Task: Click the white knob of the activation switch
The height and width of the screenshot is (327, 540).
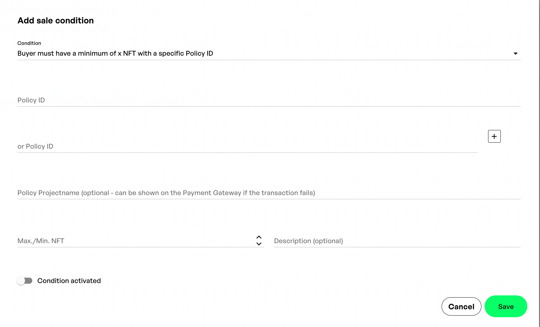Action: coord(21,281)
